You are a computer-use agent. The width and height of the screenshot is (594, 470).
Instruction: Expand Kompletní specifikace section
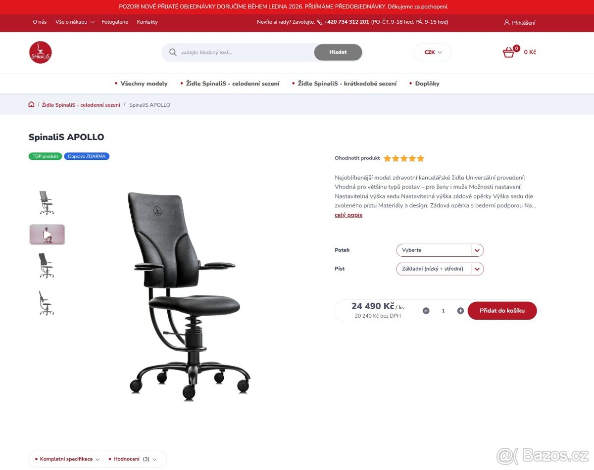(x=67, y=459)
